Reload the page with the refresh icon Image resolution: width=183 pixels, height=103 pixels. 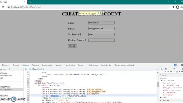coord(3,7)
